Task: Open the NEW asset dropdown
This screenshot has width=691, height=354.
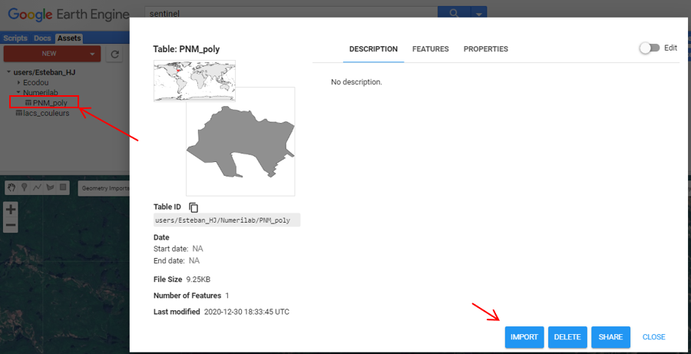Action: pyautogui.click(x=92, y=54)
